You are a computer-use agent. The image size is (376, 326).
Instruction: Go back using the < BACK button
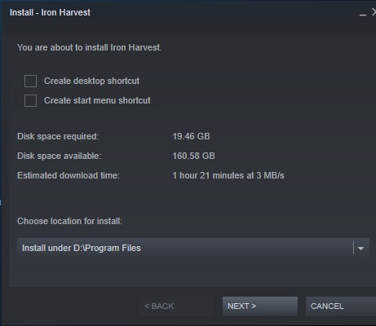point(159,306)
